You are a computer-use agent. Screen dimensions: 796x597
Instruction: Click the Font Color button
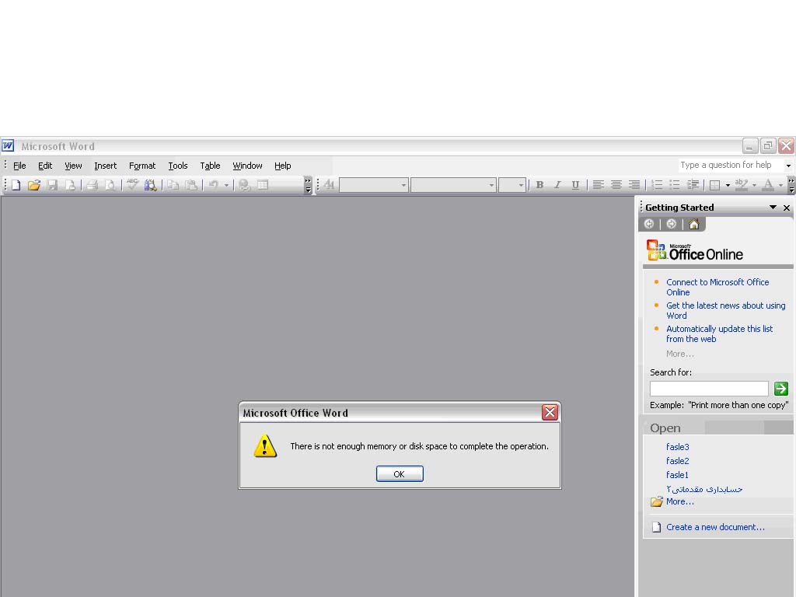[768, 185]
